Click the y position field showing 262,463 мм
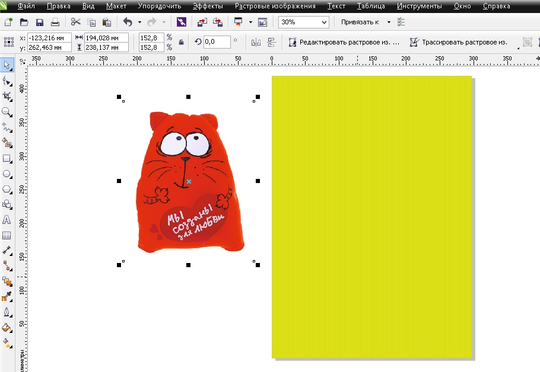Image resolution: width=540 pixels, height=372 pixels. [49, 47]
